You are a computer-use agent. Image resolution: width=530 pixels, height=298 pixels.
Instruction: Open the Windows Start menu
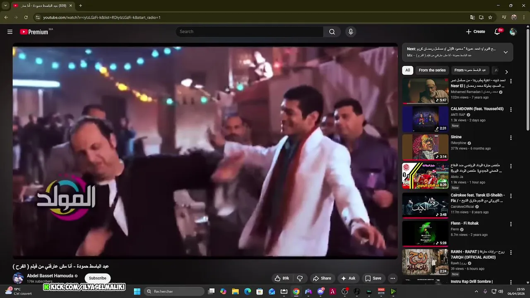point(137,291)
